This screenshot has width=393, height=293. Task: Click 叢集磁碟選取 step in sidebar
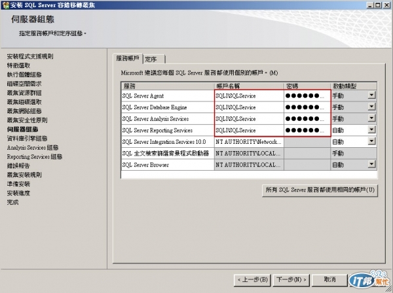click(24, 102)
